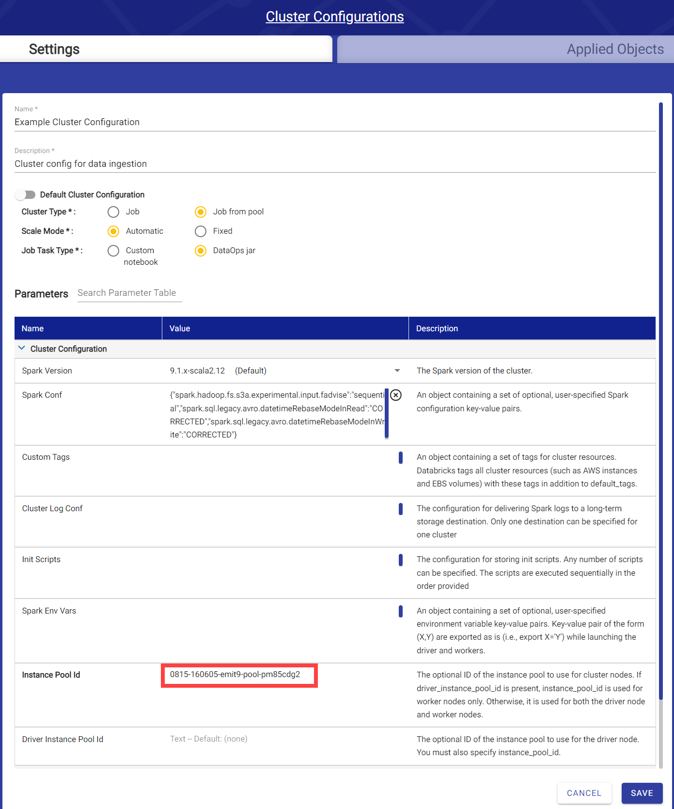Switch to the Applied Objects tab
The height and width of the screenshot is (809, 674).
pyautogui.click(x=505, y=49)
